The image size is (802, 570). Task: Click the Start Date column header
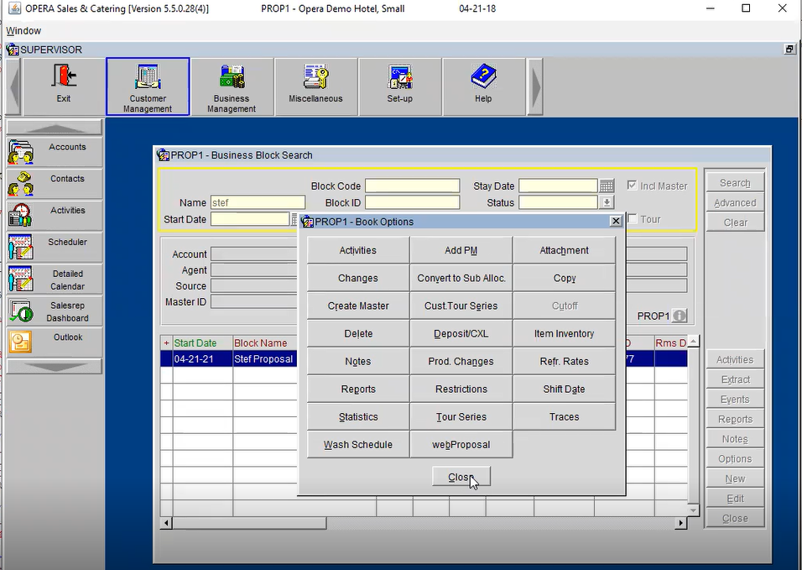202,343
